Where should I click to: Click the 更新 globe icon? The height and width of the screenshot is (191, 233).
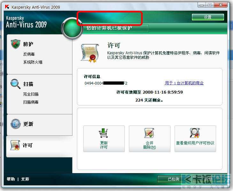pyautogui.click(x=15, y=124)
